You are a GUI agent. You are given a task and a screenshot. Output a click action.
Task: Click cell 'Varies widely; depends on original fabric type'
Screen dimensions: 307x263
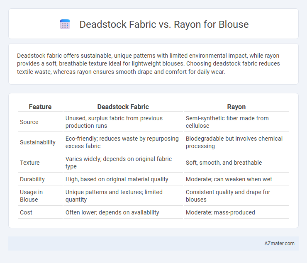123,163
